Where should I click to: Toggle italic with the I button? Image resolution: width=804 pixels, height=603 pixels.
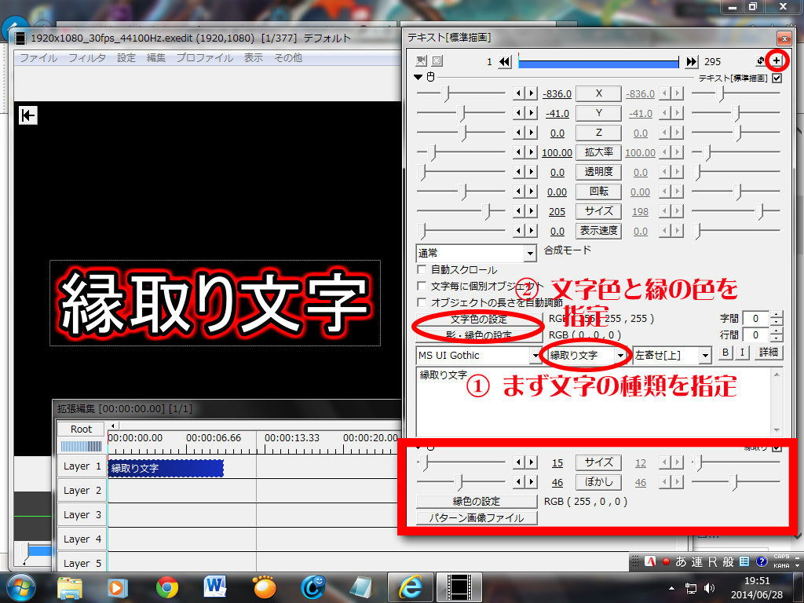741,353
